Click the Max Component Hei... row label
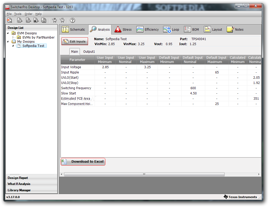Viewport: 269px width, 207px height. coord(77,104)
